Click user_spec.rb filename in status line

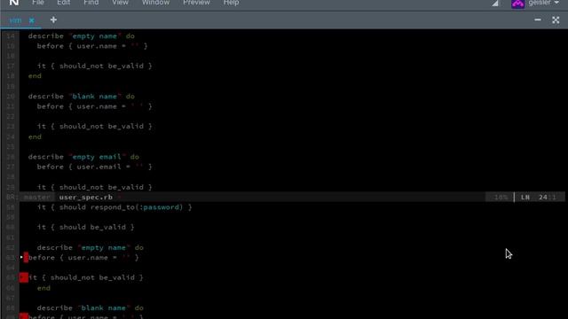point(86,197)
